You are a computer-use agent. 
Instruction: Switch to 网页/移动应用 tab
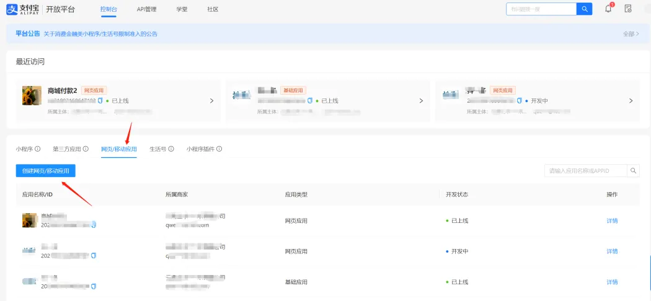click(118, 149)
